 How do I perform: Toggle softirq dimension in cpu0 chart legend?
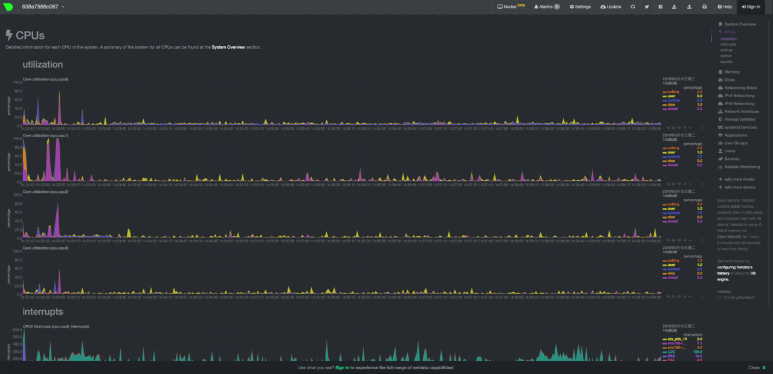click(x=673, y=92)
